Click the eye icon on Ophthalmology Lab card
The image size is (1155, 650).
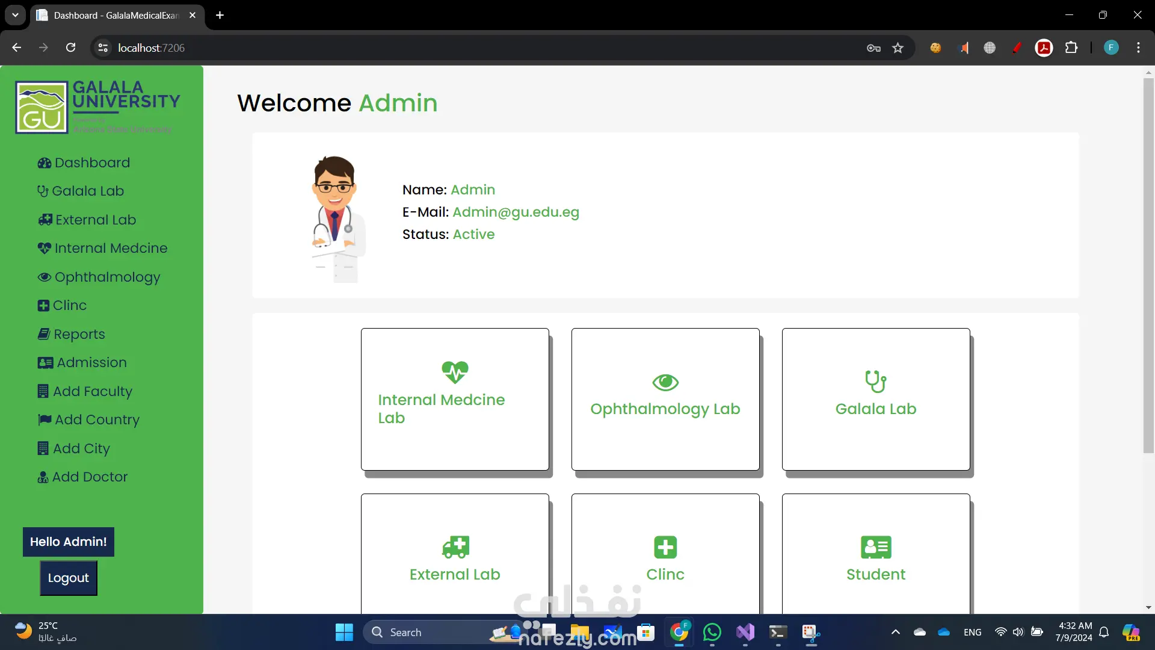pyautogui.click(x=665, y=382)
